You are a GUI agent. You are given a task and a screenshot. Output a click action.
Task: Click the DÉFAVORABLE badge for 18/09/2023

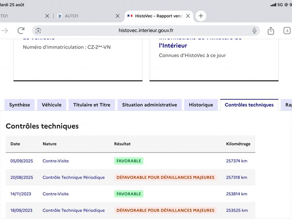[165, 210]
